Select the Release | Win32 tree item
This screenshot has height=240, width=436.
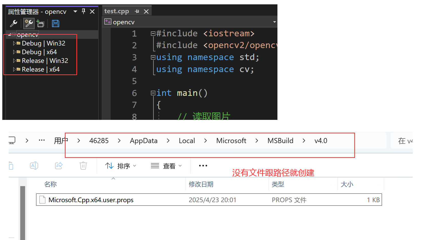[45, 61]
